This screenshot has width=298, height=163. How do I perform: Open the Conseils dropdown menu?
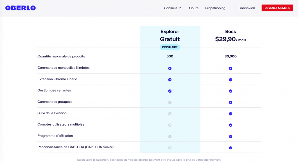pos(172,8)
